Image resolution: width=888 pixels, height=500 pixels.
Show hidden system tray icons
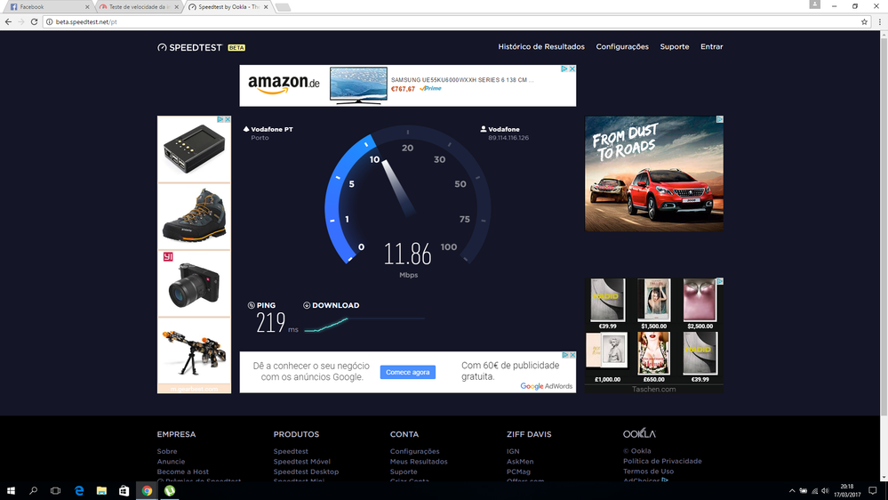pyautogui.click(x=792, y=490)
